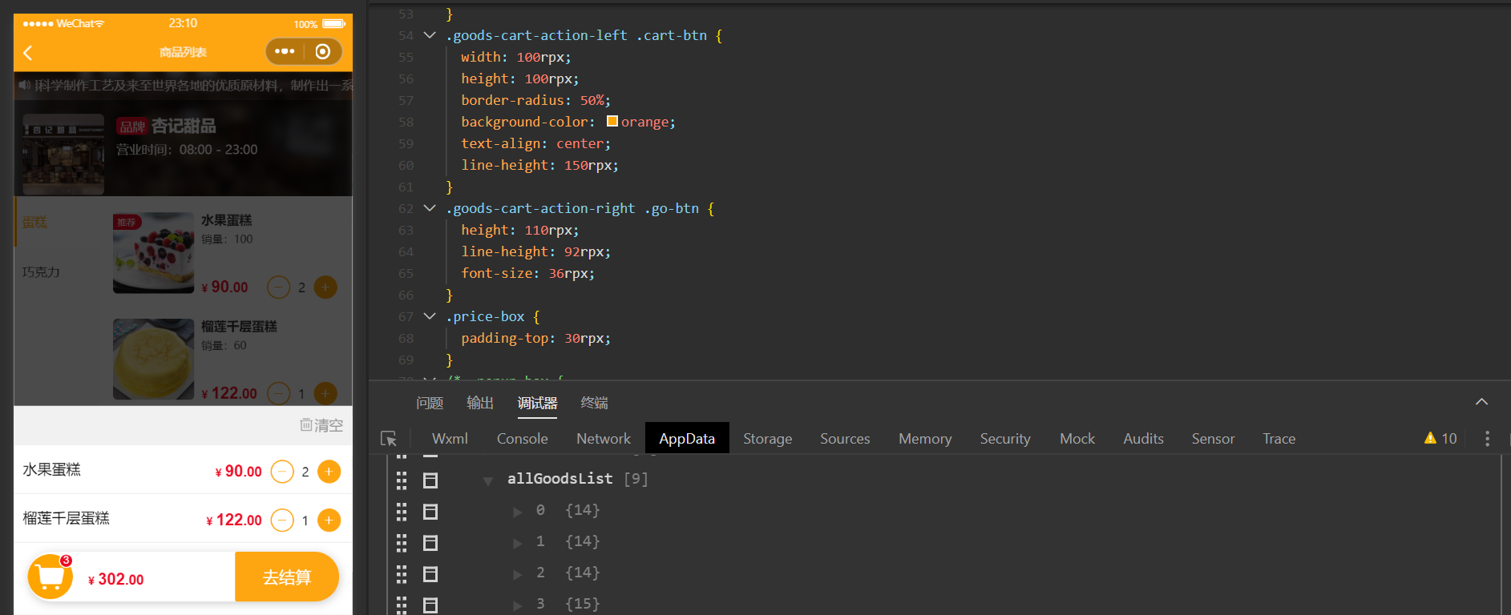Click the orange color swatch in CSS

pyautogui.click(x=612, y=122)
